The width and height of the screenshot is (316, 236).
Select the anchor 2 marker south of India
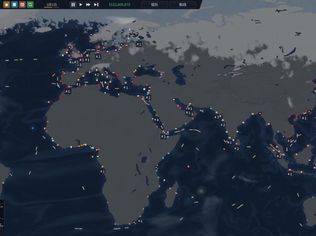click(x=236, y=149)
